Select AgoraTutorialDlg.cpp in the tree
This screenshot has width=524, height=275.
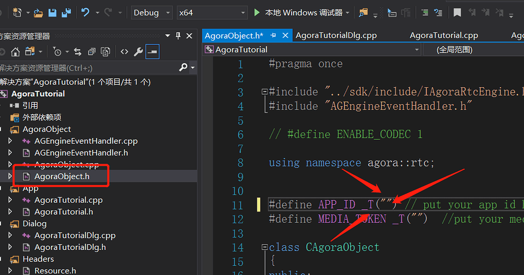[75, 236]
